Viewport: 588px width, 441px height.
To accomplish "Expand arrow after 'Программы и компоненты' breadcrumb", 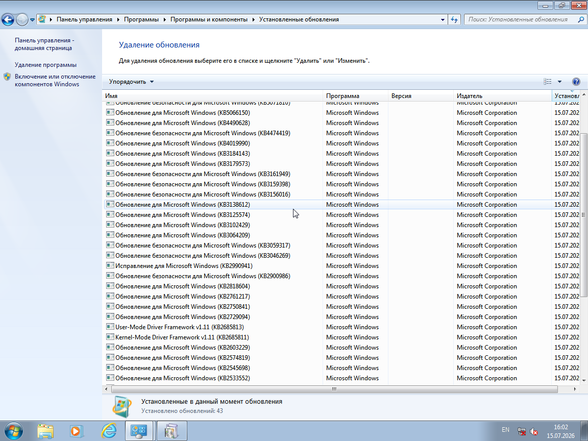I will click(254, 19).
